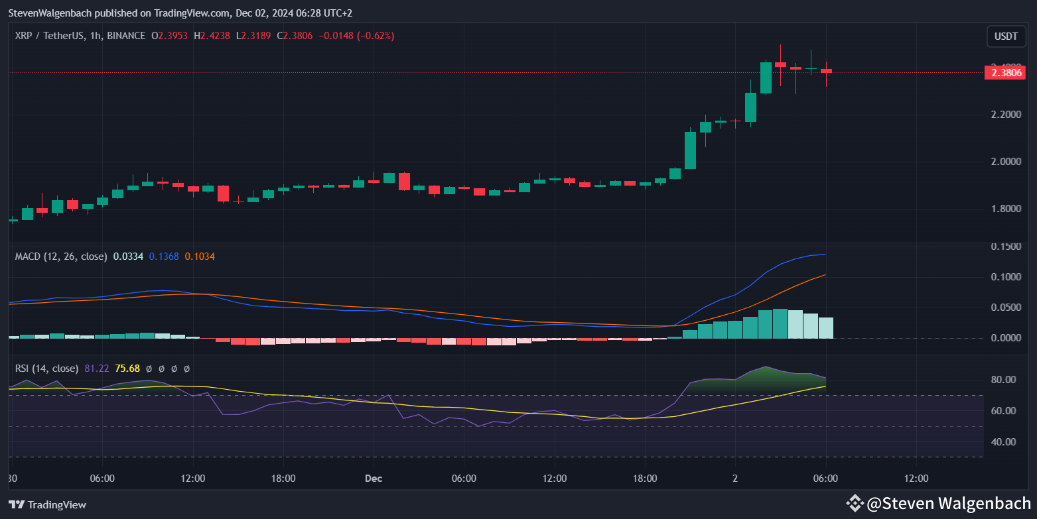1037x519 pixels.
Task: Toggle the MACD (12, 26, close) indicator label
Action: point(61,256)
